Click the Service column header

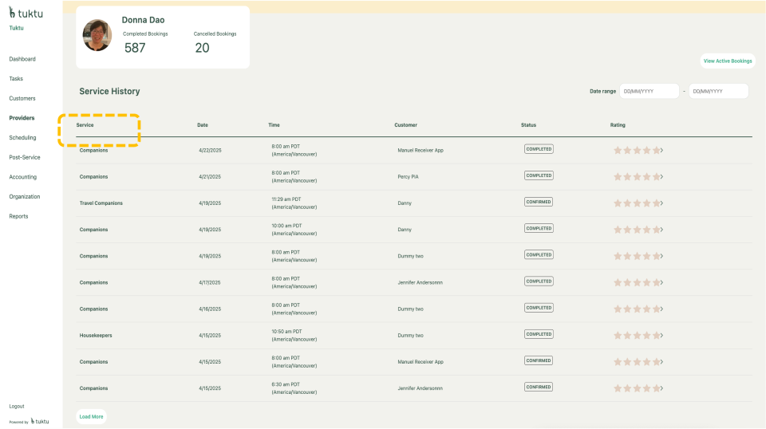pos(85,125)
